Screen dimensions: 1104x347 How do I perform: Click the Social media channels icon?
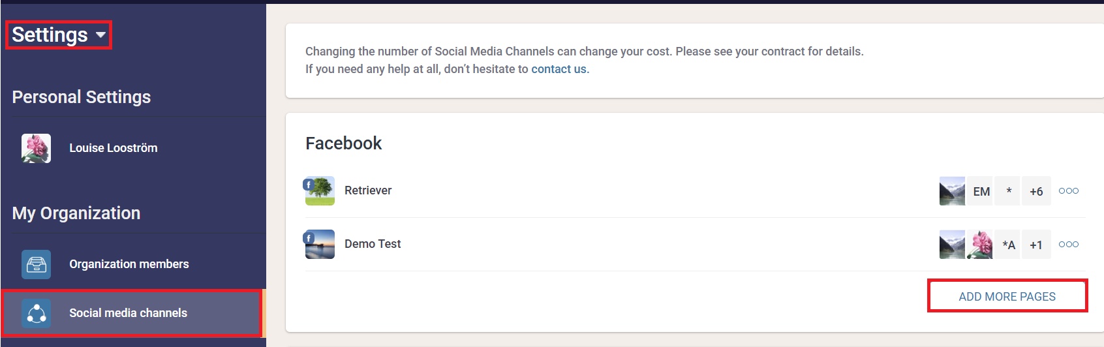[36, 313]
